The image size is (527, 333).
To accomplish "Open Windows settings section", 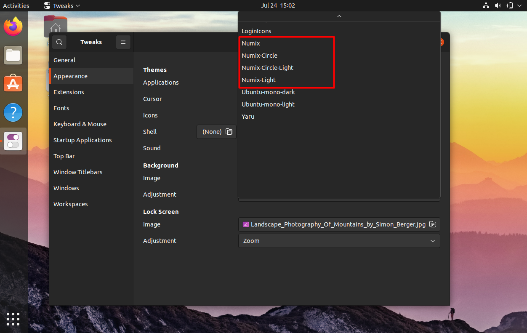I will [91, 188].
